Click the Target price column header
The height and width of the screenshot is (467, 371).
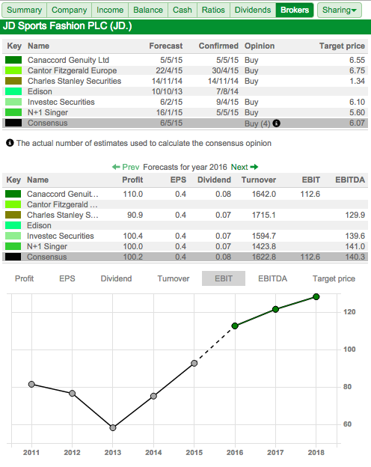tap(342, 46)
